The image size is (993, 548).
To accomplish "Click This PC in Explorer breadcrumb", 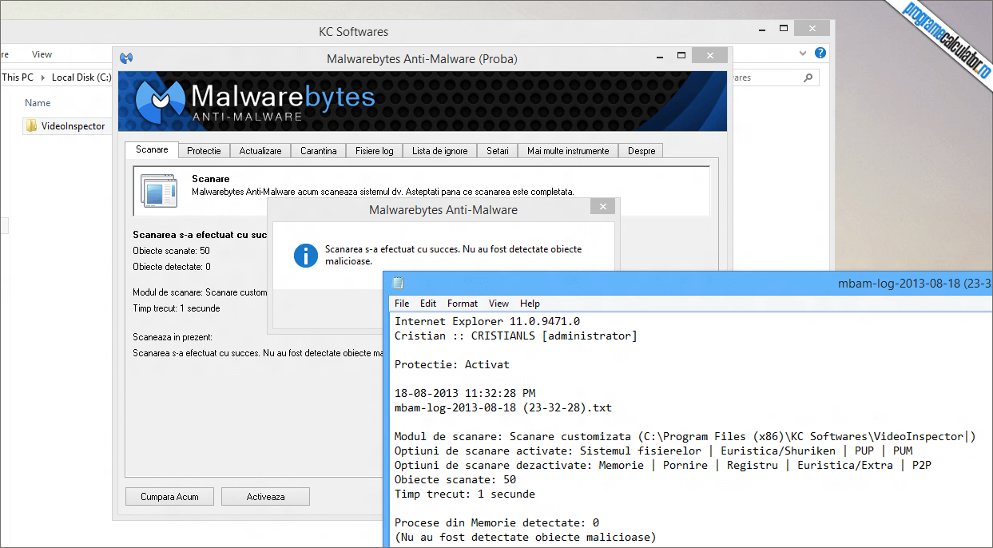I will point(18,77).
